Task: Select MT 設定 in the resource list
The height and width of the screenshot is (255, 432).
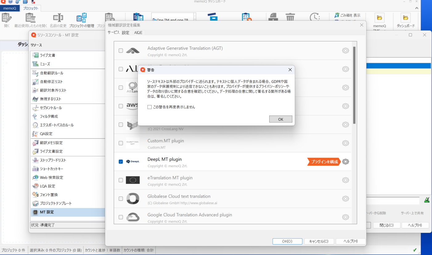Action: (68, 212)
